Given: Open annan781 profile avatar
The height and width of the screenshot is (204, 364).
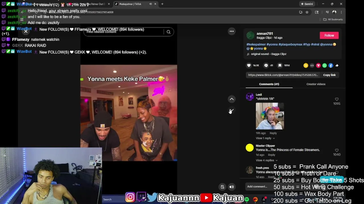Looking at the screenshot, I should tap(250, 35).
